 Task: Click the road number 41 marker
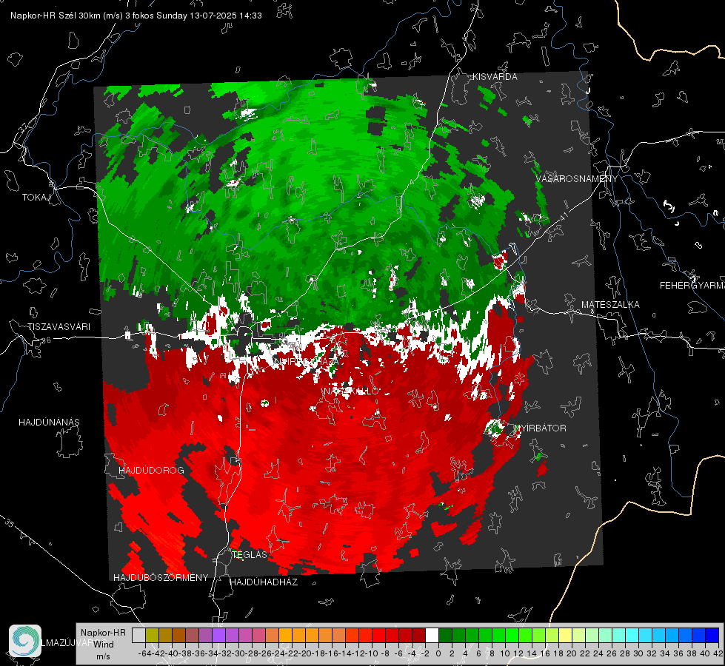click(x=563, y=217)
